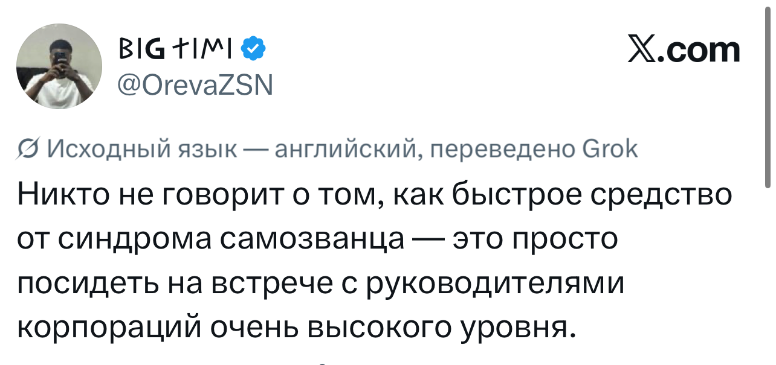The height and width of the screenshot is (365, 776).
Task: Click the ".com" text beside the X logo
Action: (x=700, y=50)
